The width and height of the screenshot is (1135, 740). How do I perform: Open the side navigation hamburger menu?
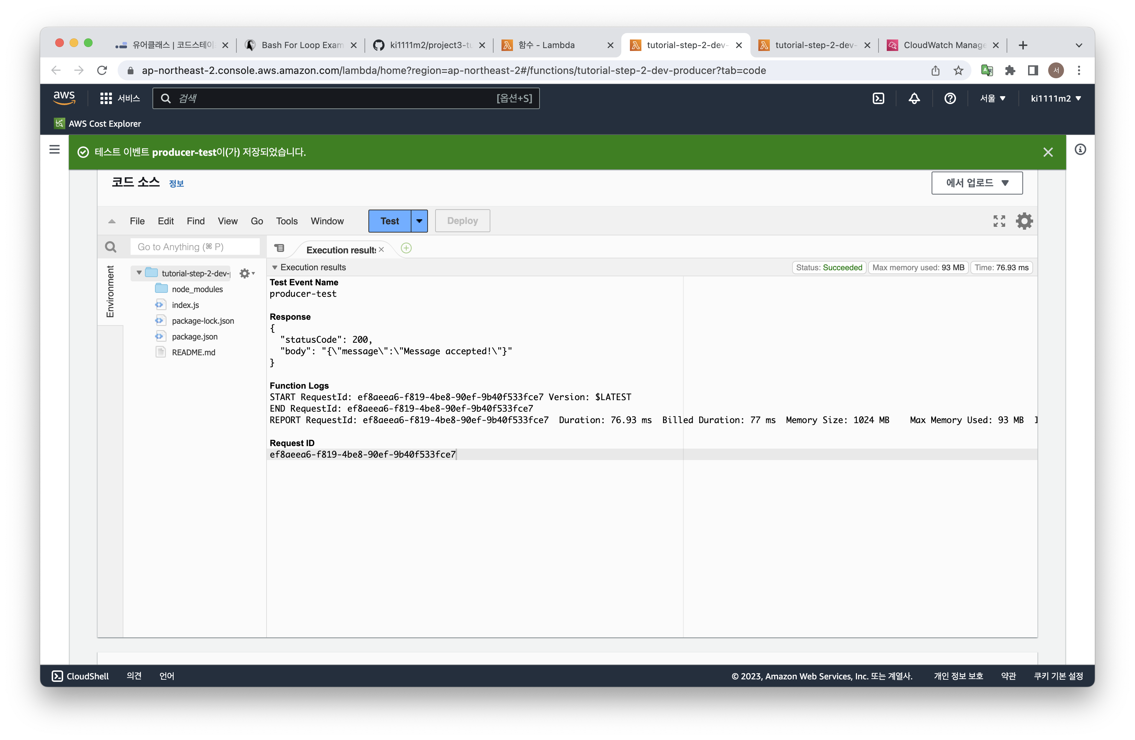(x=55, y=149)
